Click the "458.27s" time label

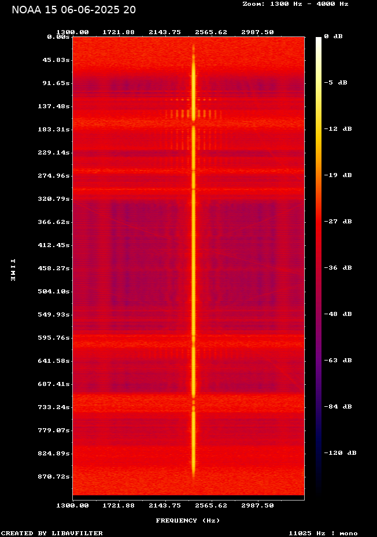tap(54, 268)
